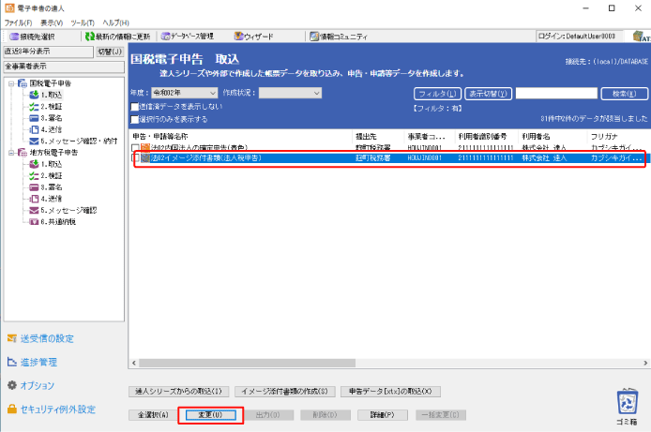Screen dimensions: 651x432
Task: Open the 送受信の設定 link
Action: point(47,338)
